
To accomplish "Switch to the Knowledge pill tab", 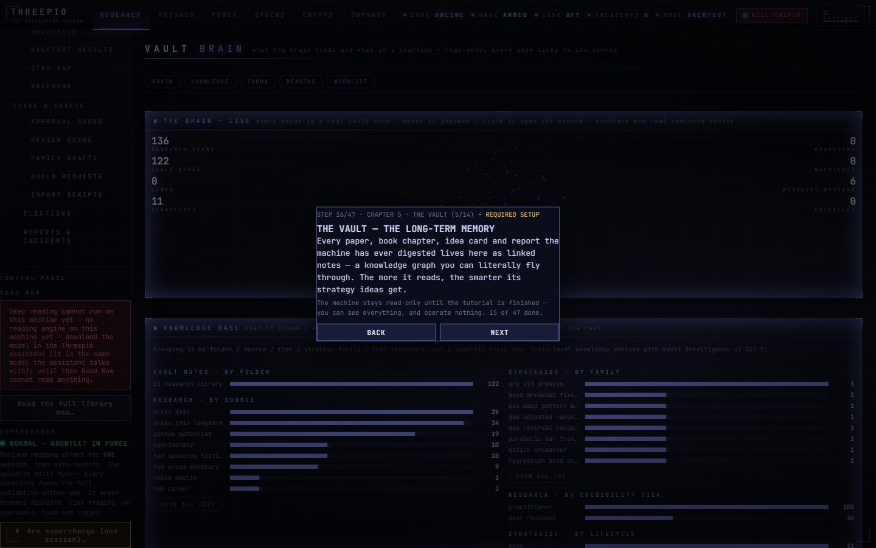I will 210,82.
